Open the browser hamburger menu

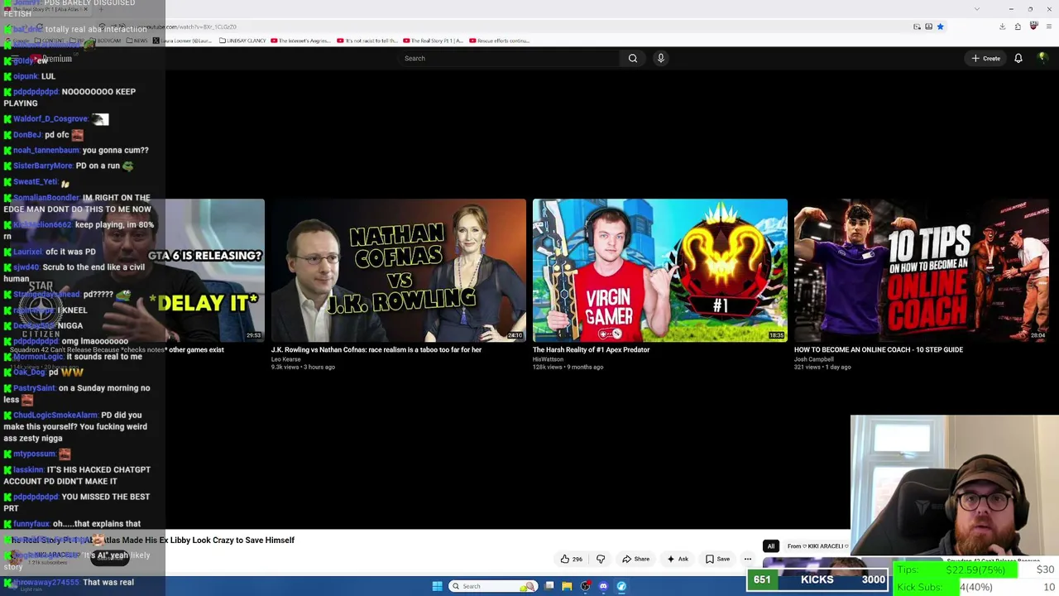click(1048, 26)
